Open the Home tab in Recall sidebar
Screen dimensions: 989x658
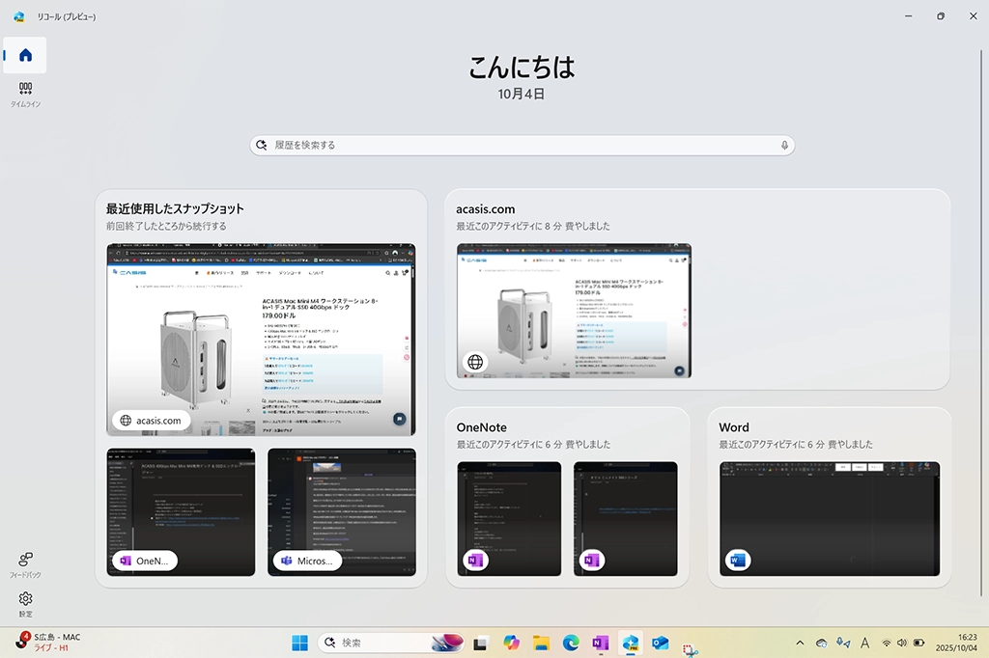click(25, 55)
